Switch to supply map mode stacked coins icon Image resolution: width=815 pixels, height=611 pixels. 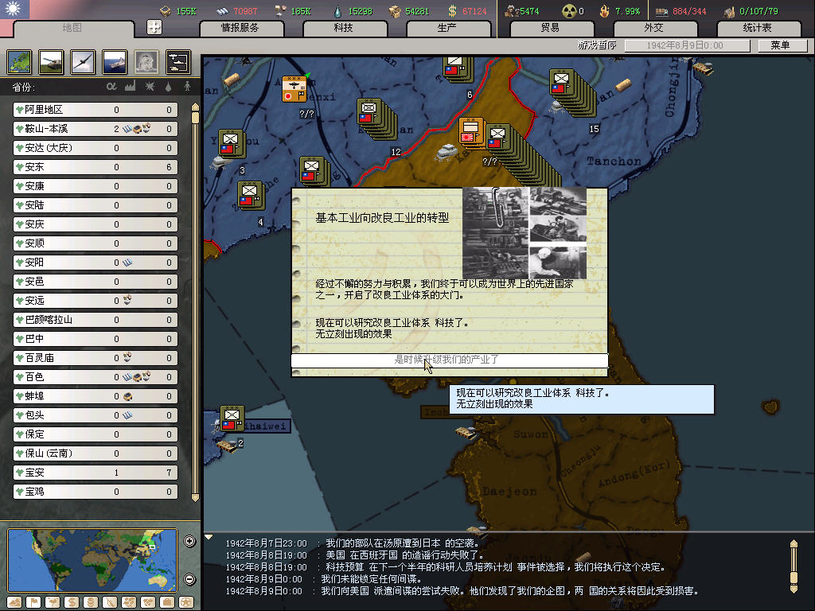pyautogui.click(x=91, y=603)
